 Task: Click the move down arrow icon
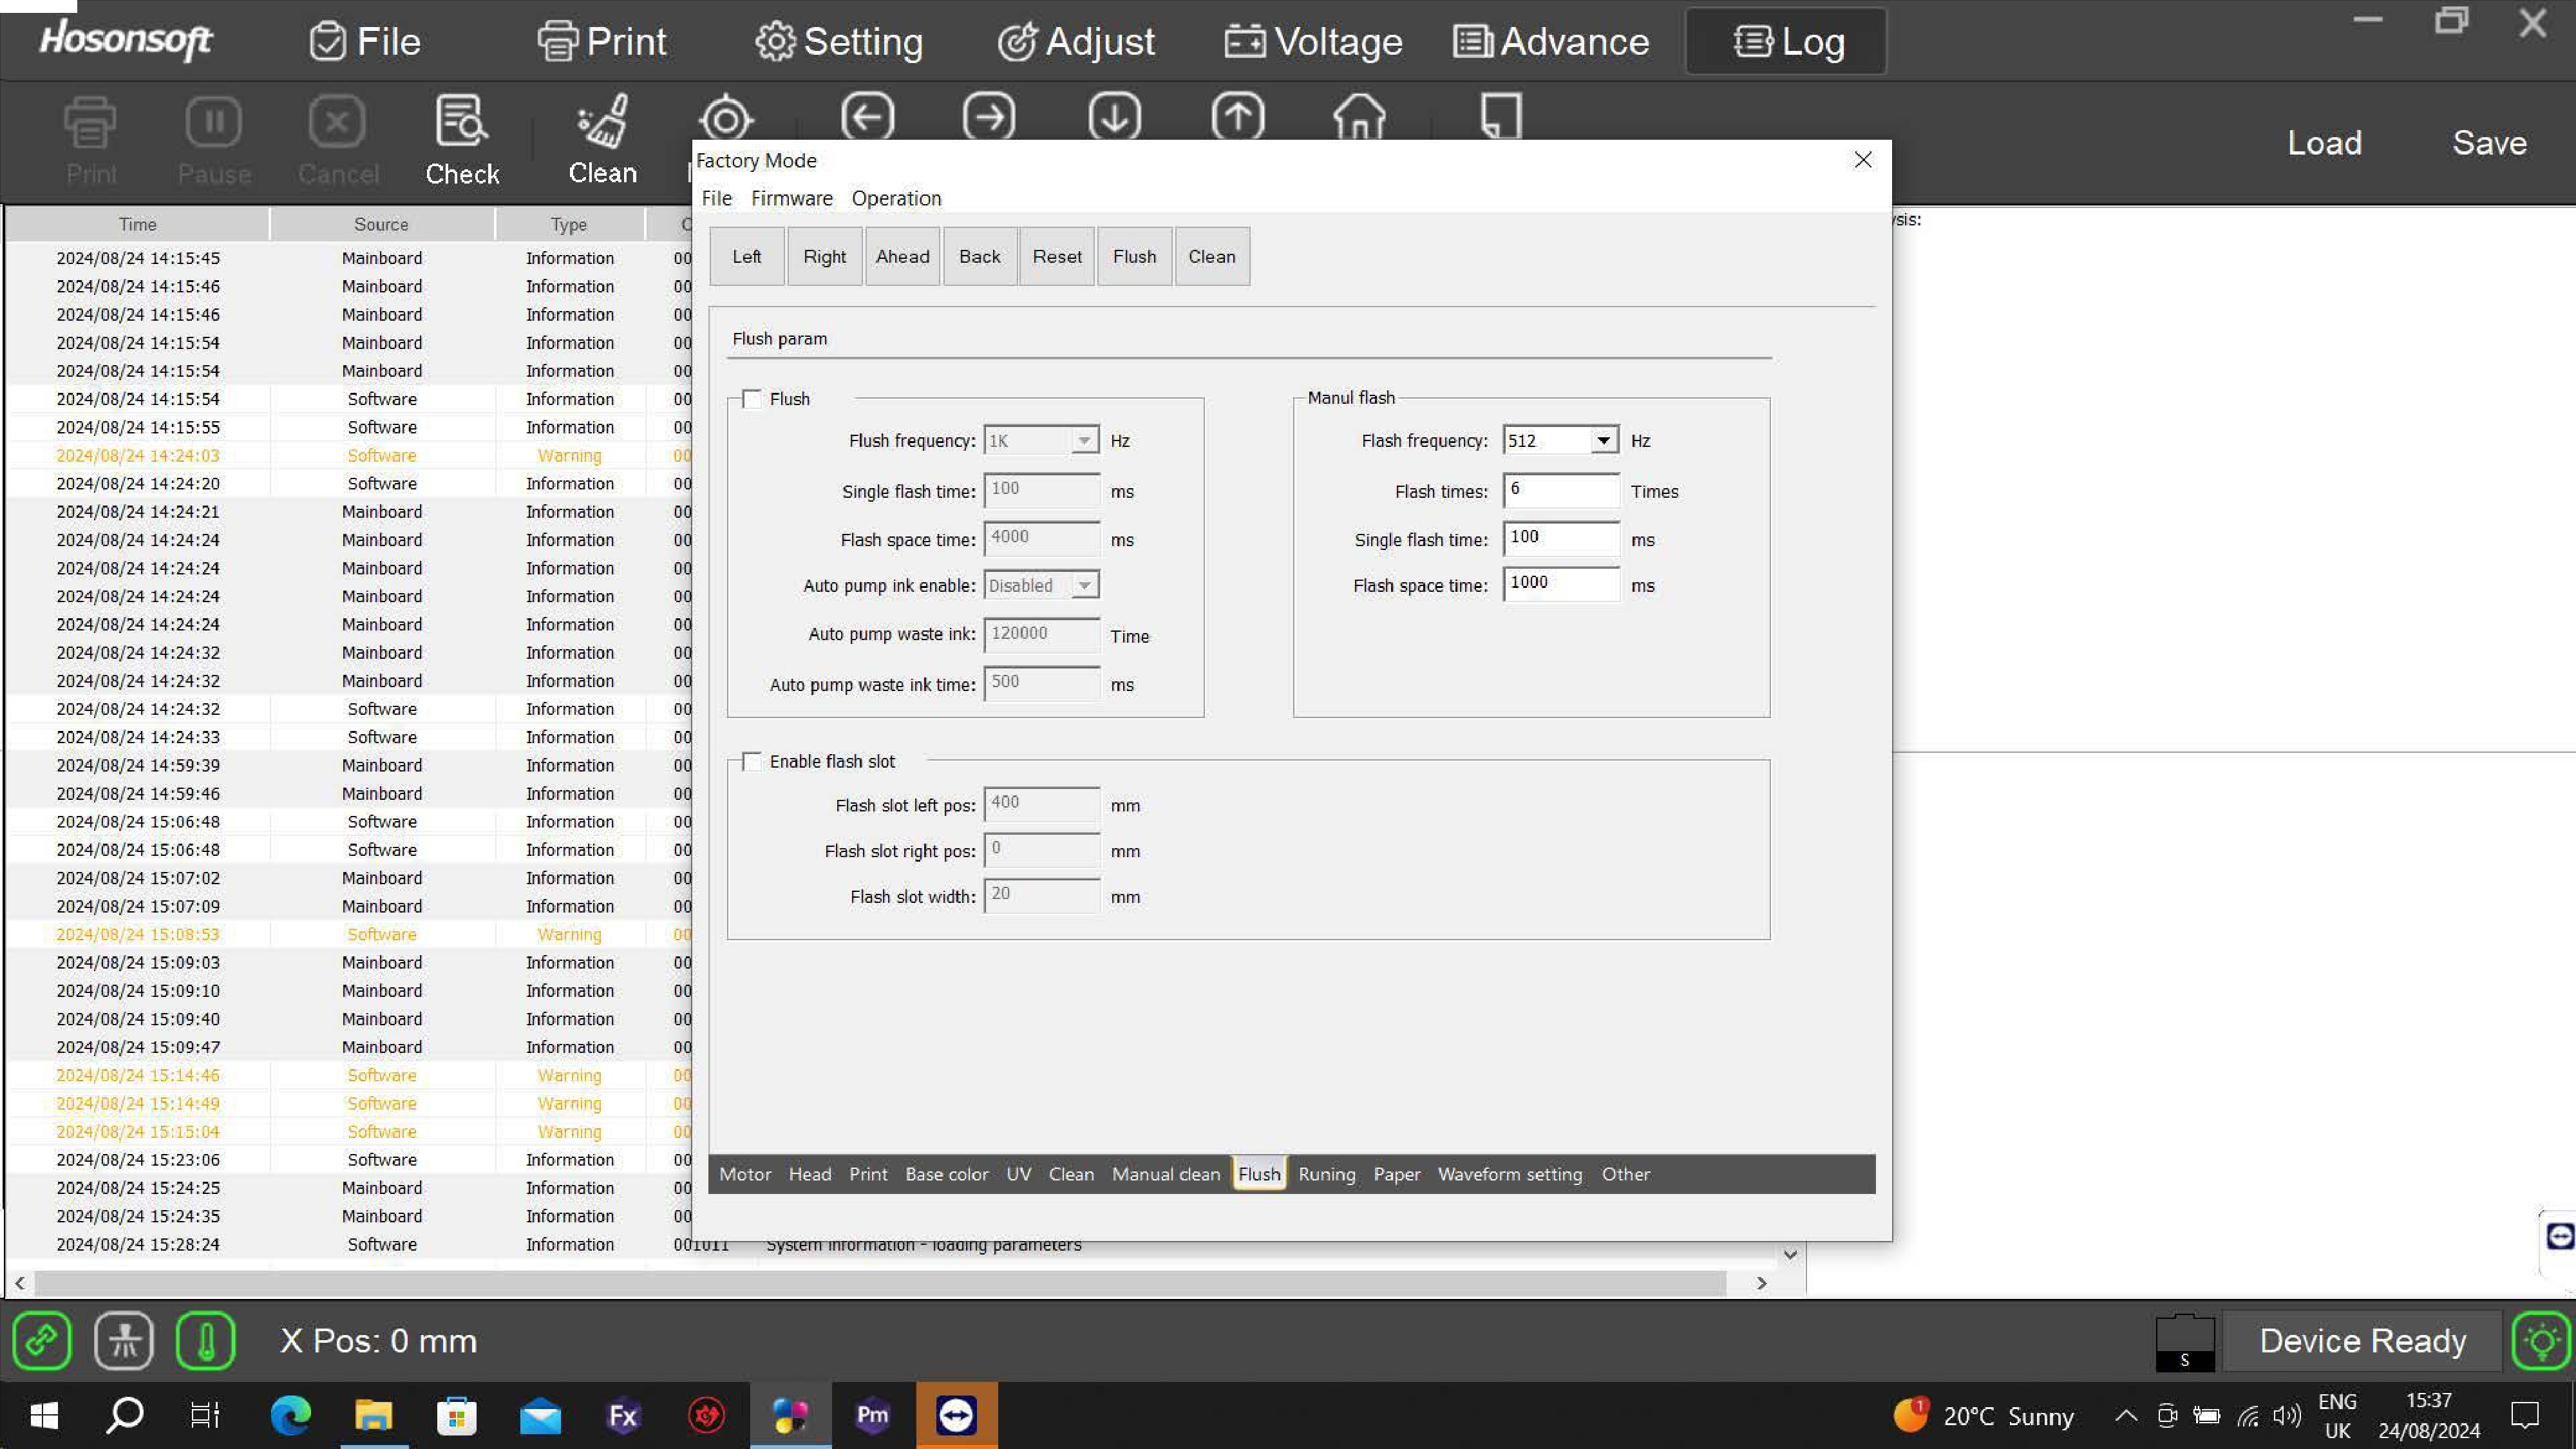click(1114, 116)
